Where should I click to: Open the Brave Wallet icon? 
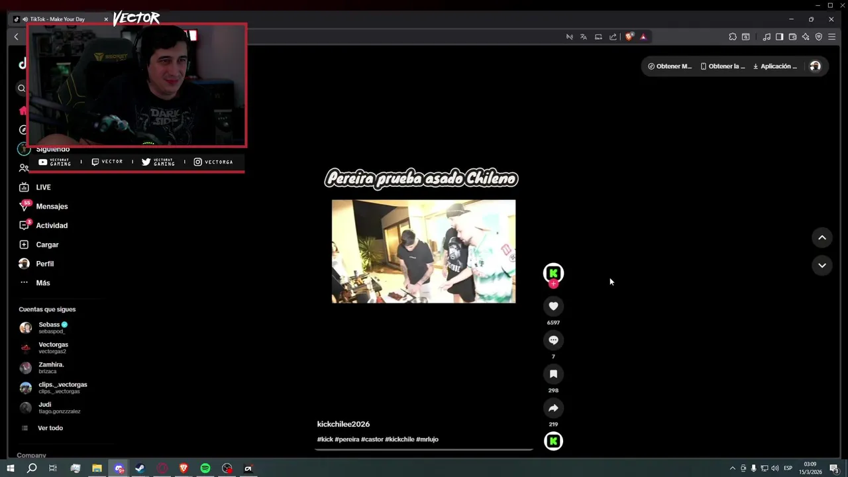[792, 37]
